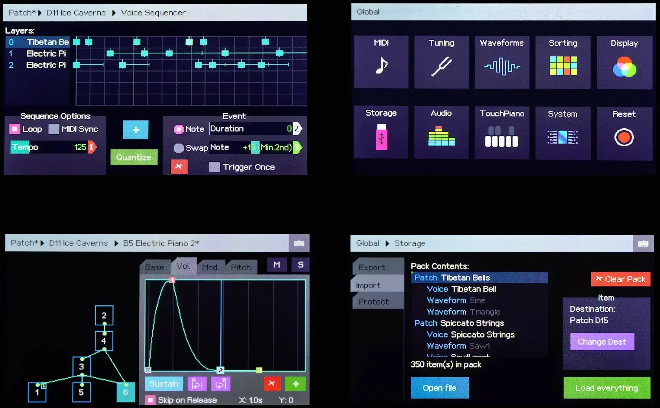This screenshot has height=408, width=660.
Task: Select Waveform Sine in Pack Contents
Action: pos(479,301)
